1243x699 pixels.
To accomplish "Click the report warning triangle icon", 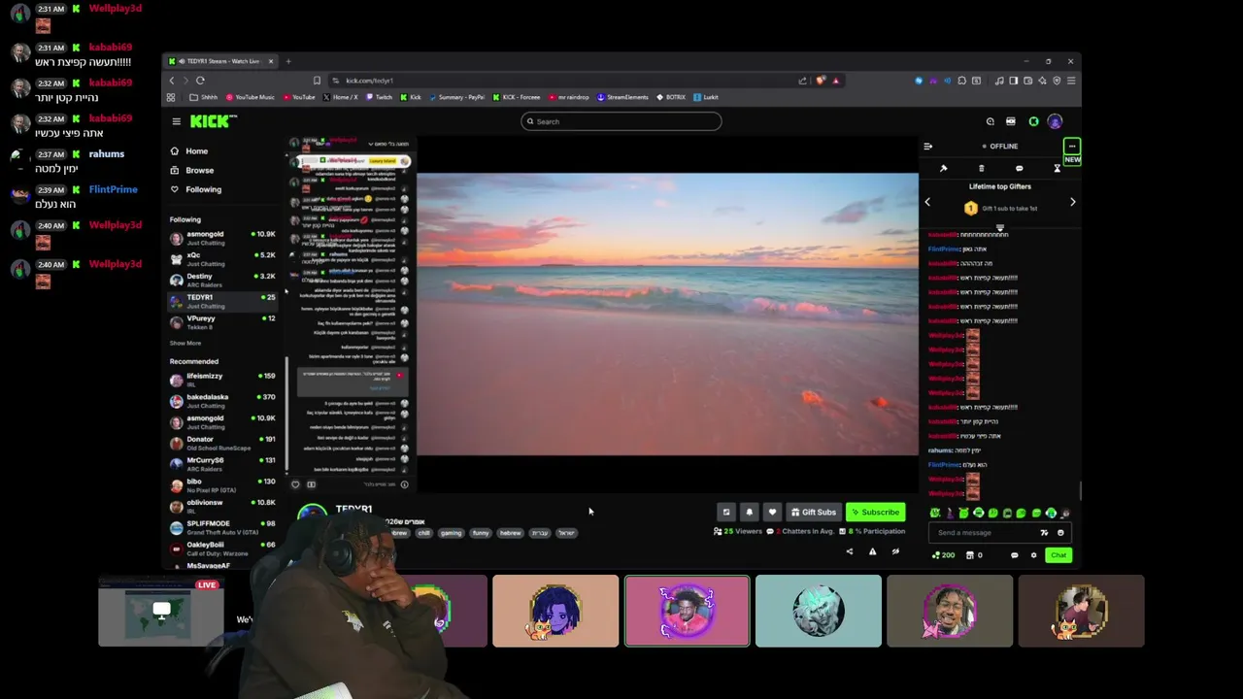I will [x=872, y=551].
